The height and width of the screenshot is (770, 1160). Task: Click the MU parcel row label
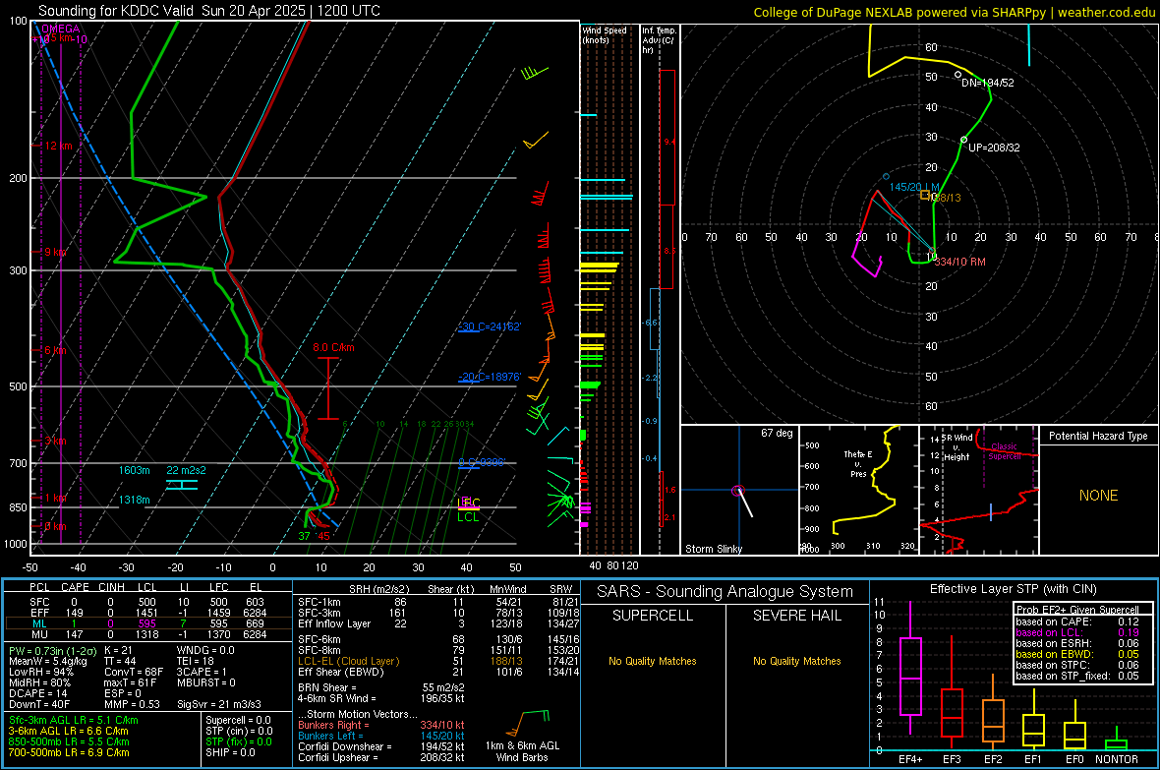click(x=39, y=634)
